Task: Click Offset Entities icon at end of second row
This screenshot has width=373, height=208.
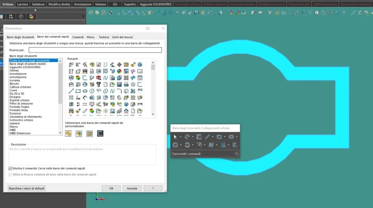Action: click(x=235, y=145)
